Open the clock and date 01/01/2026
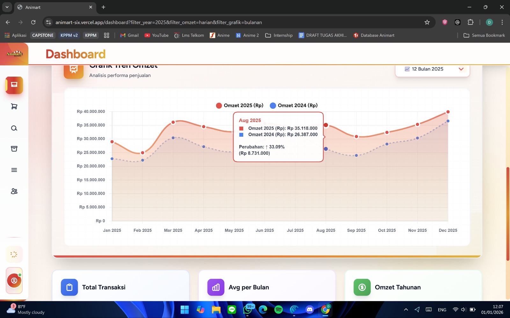510x318 pixels. 492,309
